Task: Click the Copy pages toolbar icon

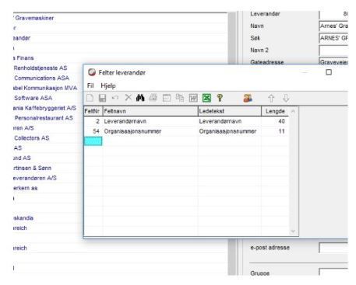Action: click(x=180, y=98)
